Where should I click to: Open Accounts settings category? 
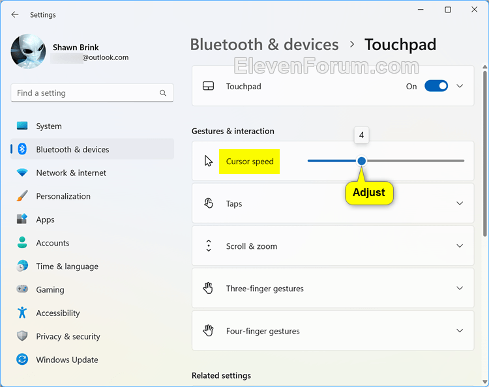pos(93,243)
